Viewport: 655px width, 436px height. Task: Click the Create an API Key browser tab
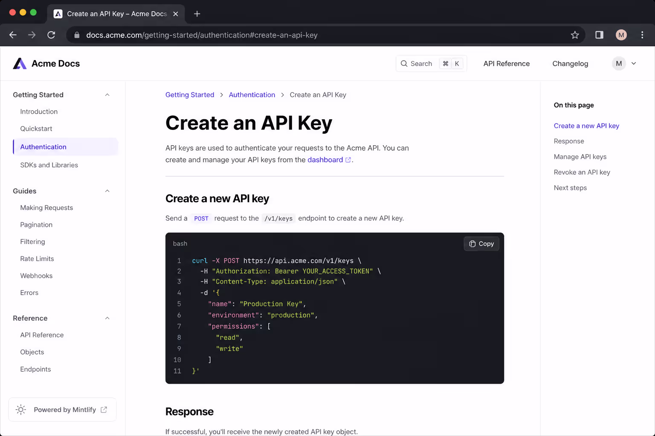pos(116,14)
